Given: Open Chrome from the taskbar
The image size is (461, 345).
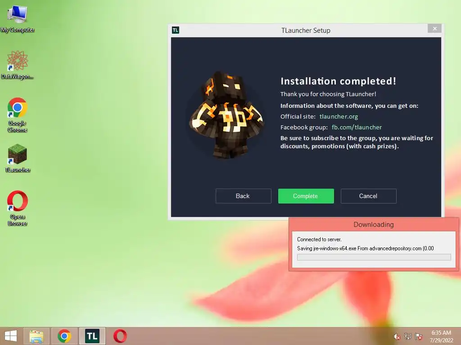Looking at the screenshot, I should pos(64,336).
